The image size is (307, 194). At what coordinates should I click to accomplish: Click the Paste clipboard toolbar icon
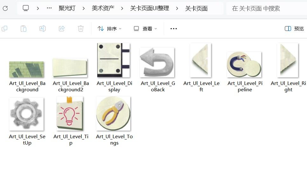(24, 29)
